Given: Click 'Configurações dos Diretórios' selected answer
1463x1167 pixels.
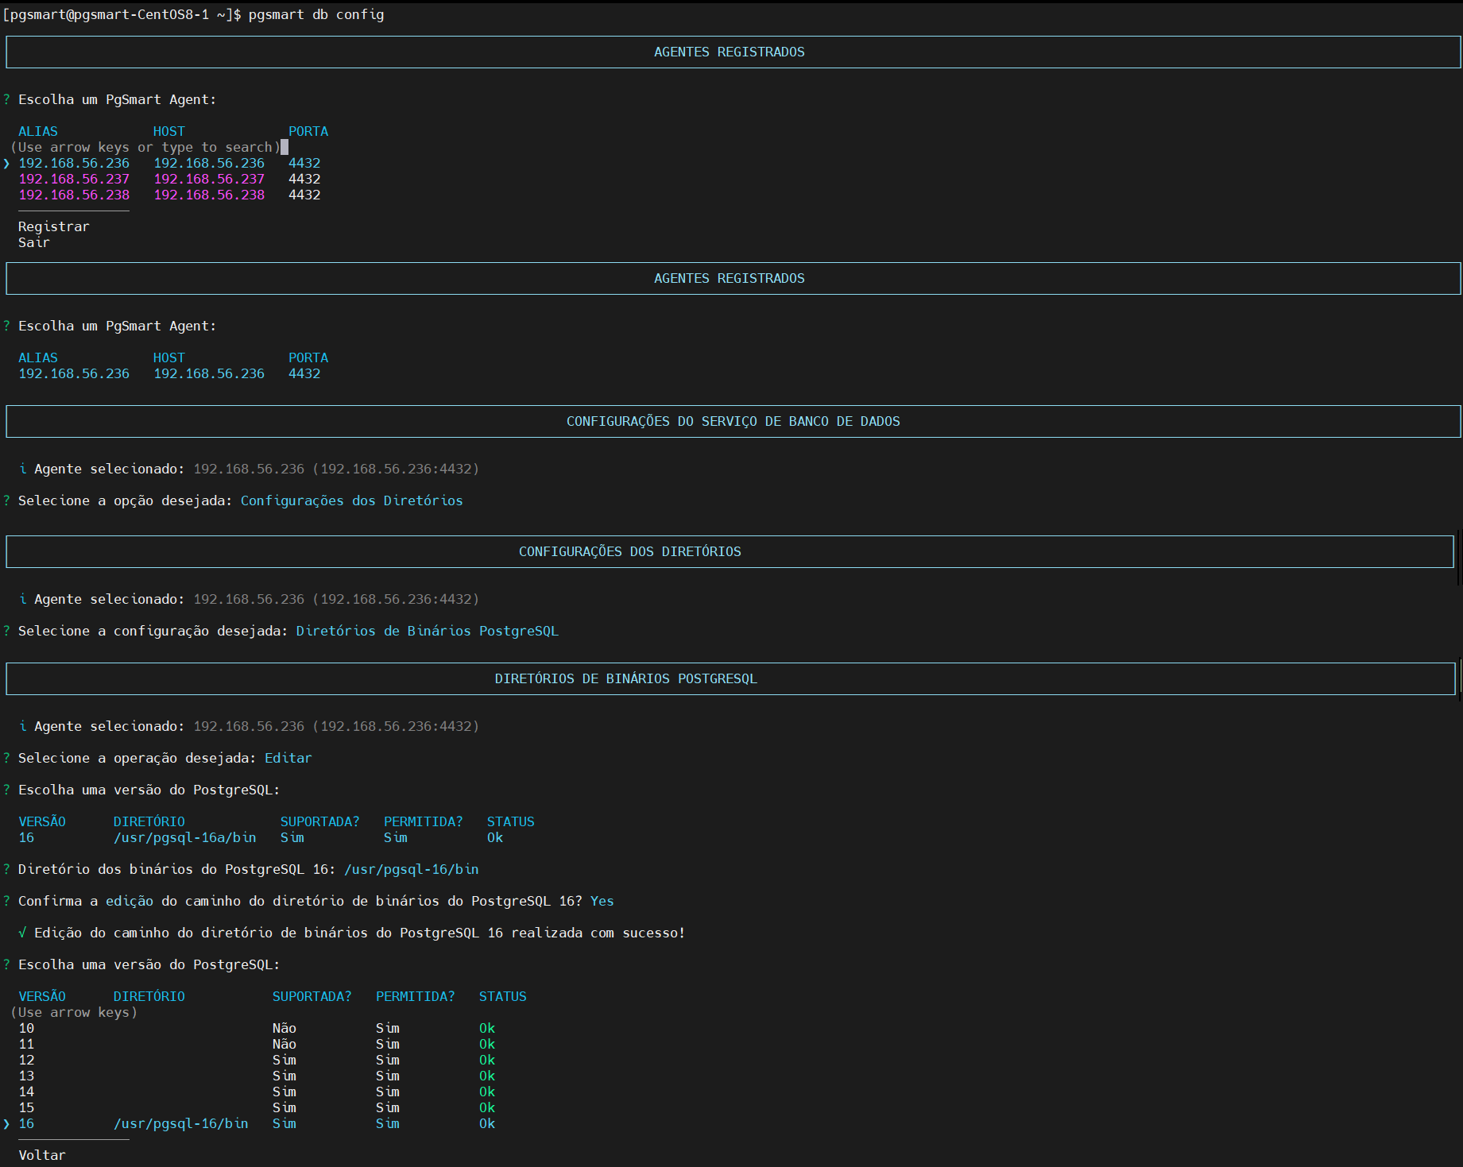Looking at the screenshot, I should pos(352,500).
